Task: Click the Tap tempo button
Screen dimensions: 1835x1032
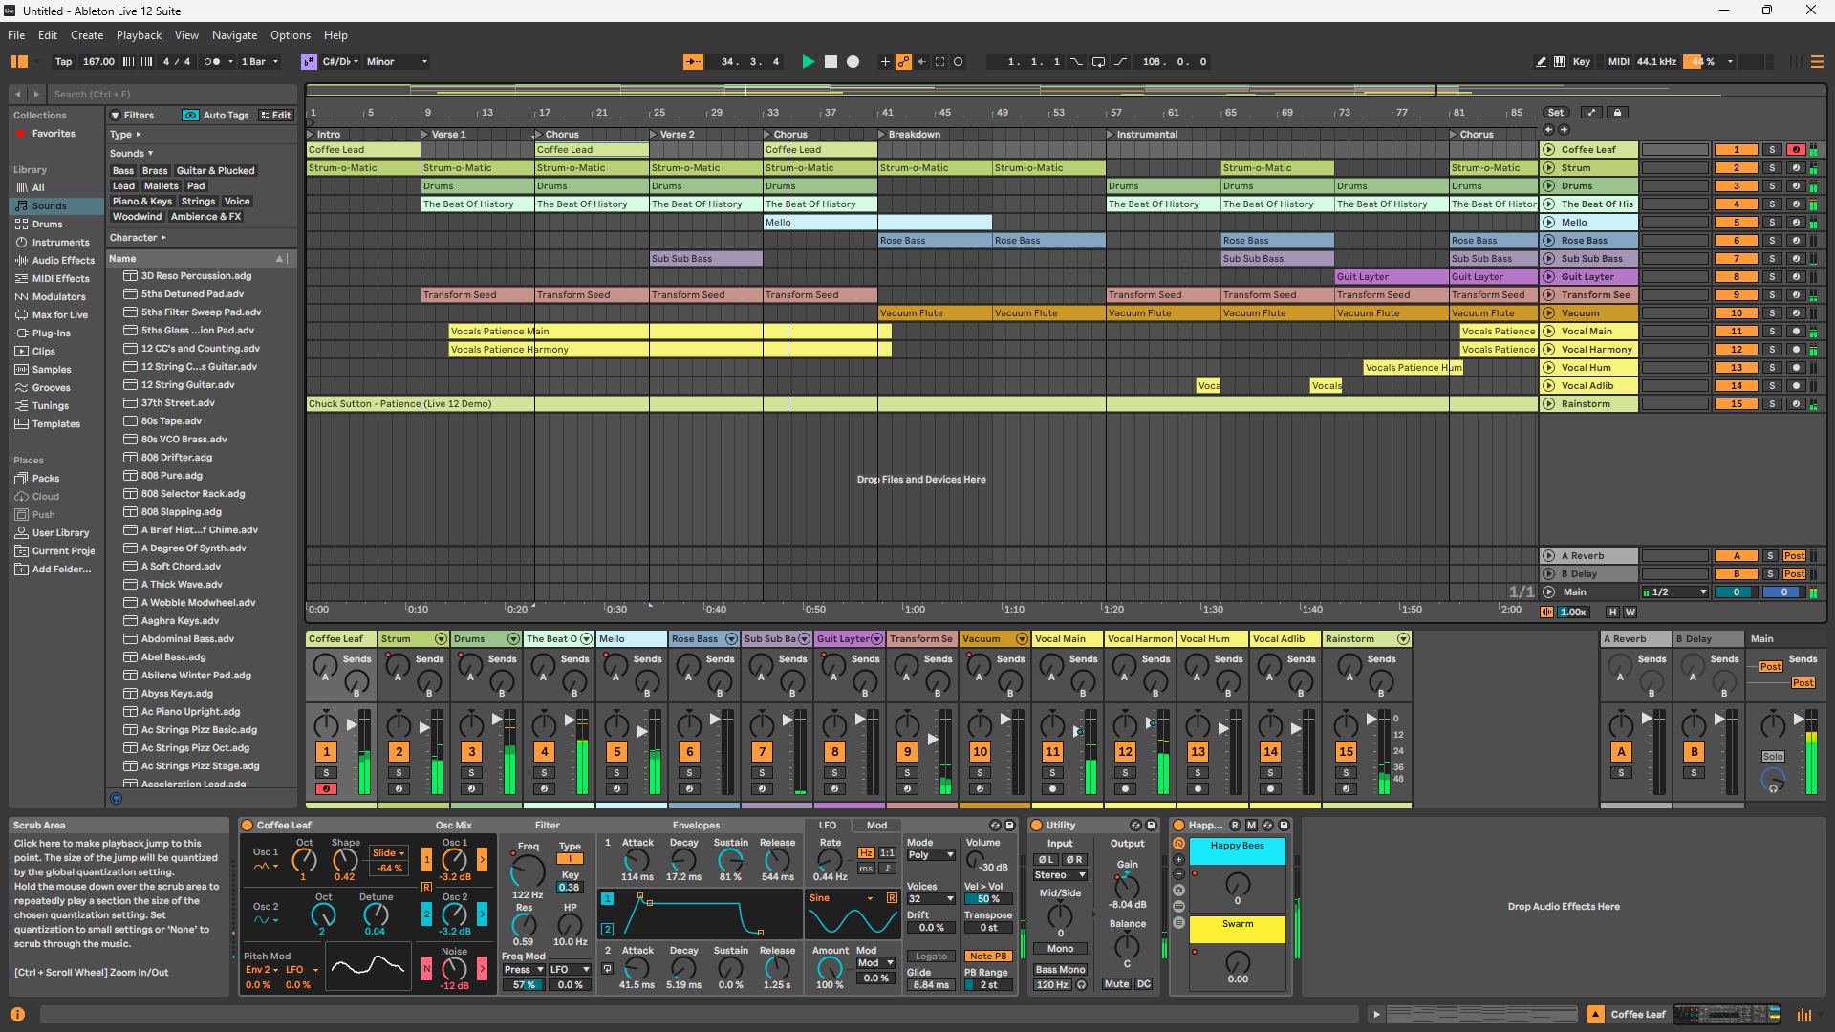Action: point(63,62)
